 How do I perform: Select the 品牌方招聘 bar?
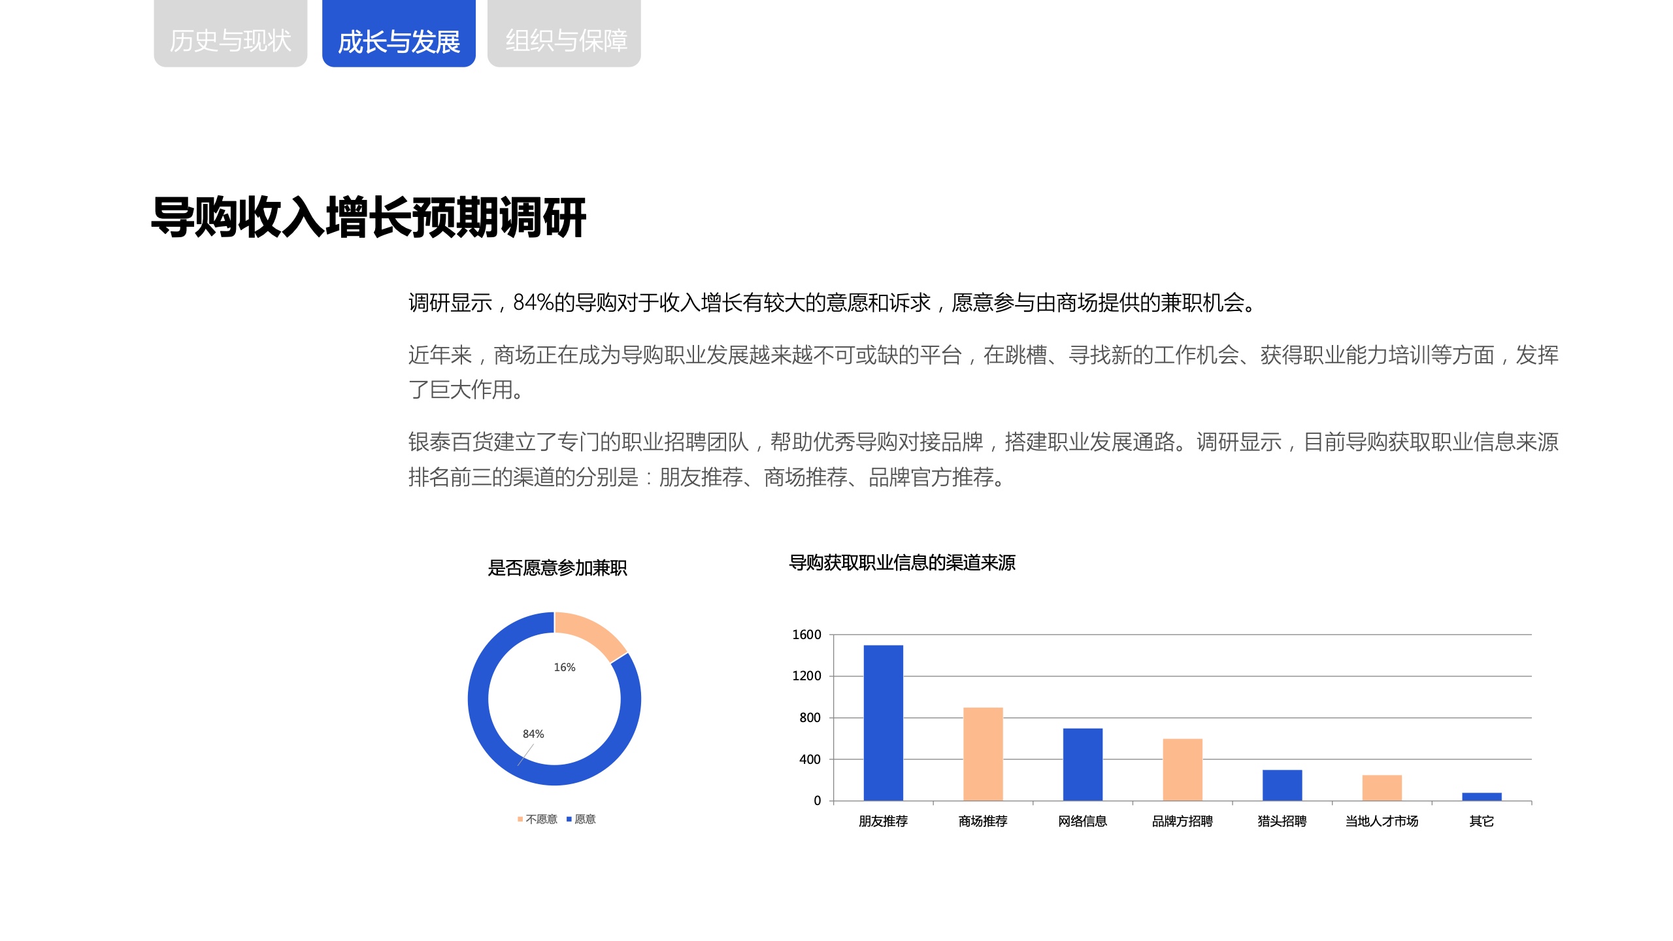(x=1183, y=770)
